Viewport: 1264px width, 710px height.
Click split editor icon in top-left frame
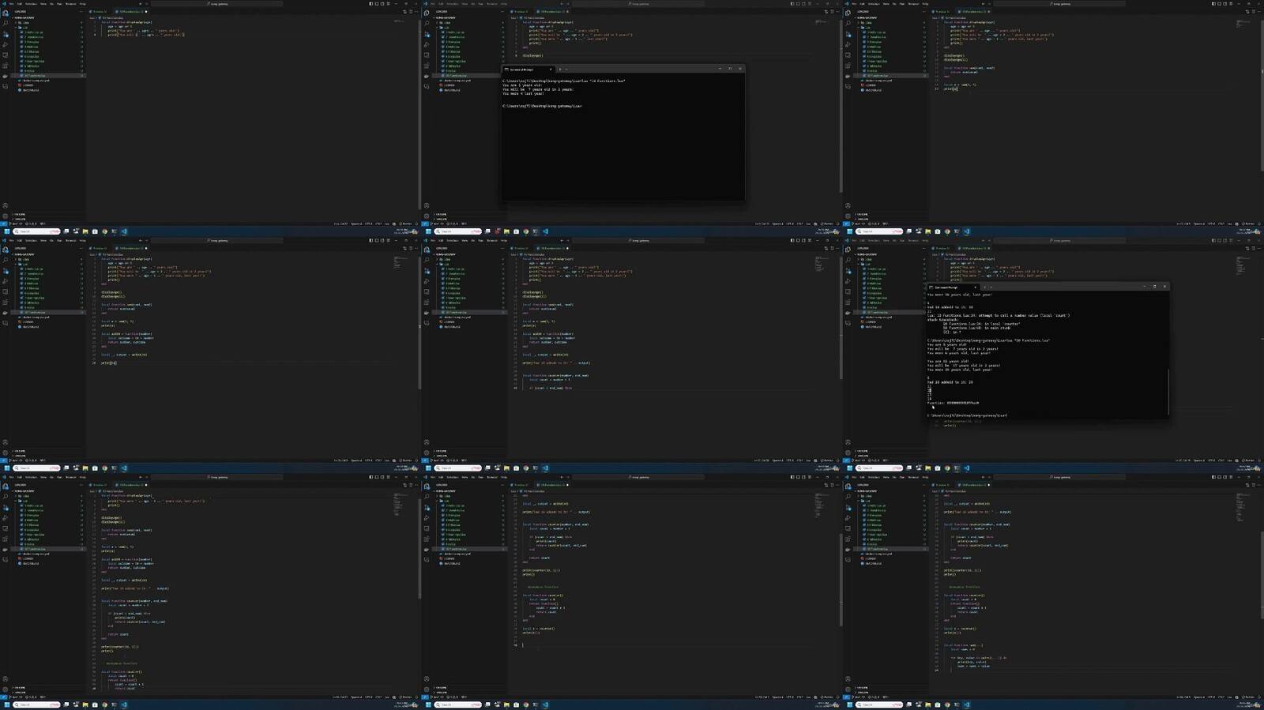point(405,12)
